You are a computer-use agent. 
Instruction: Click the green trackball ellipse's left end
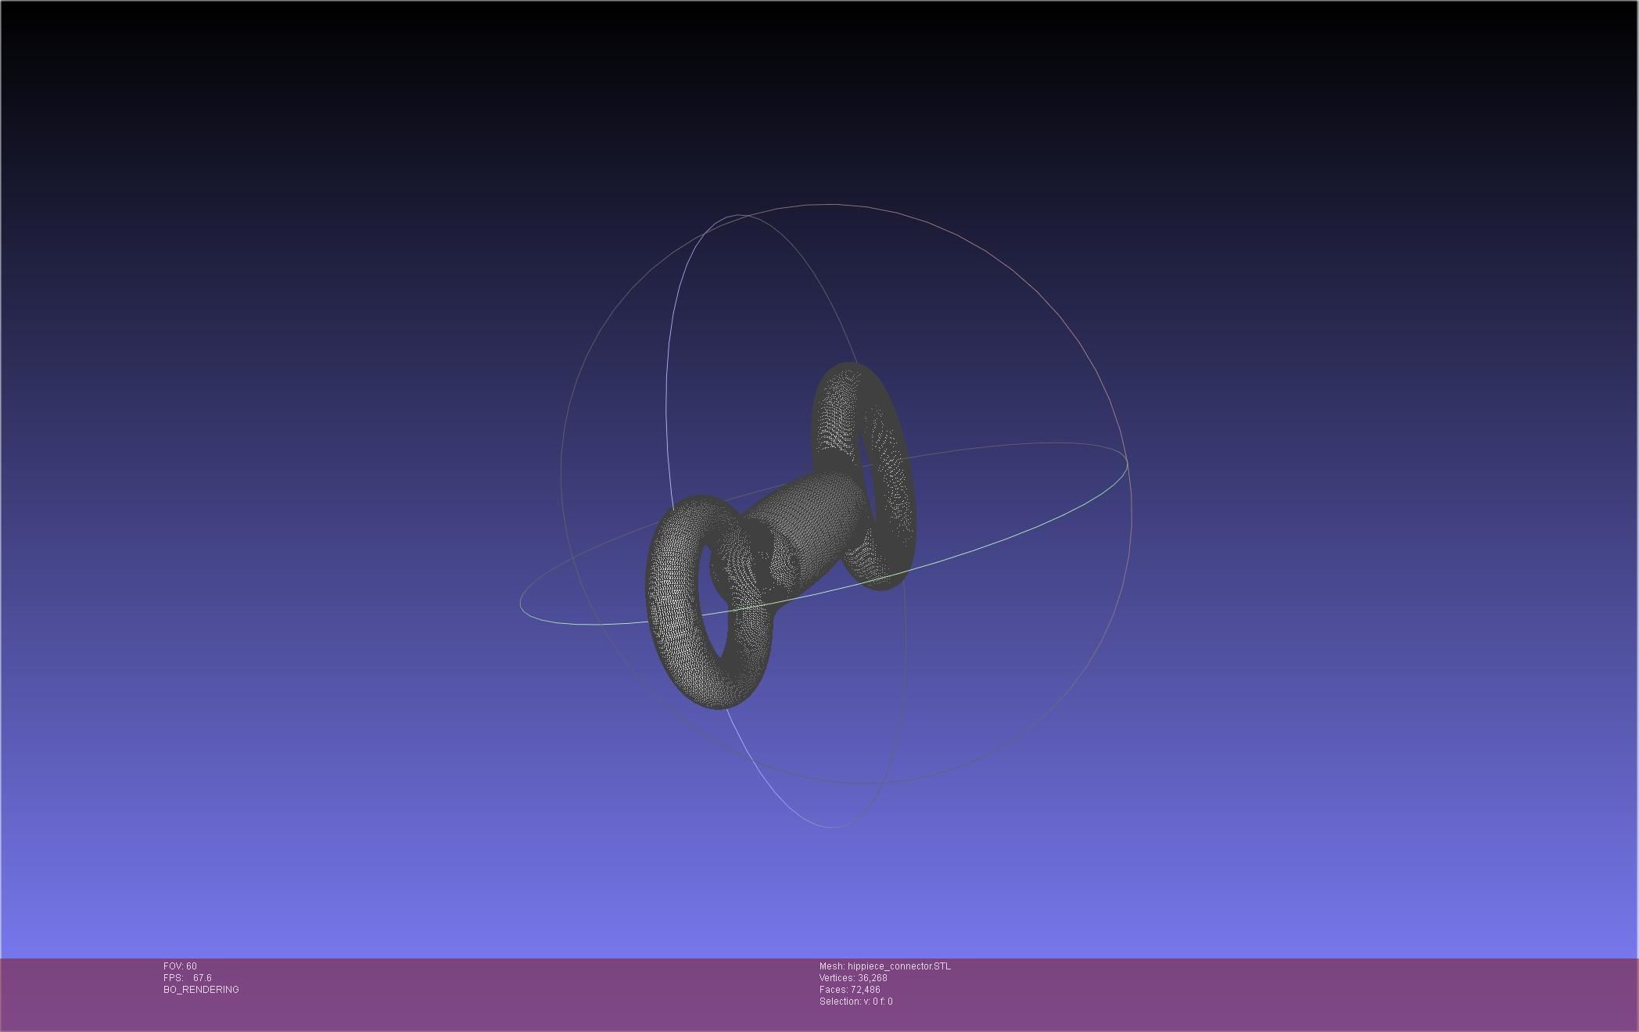tap(522, 604)
